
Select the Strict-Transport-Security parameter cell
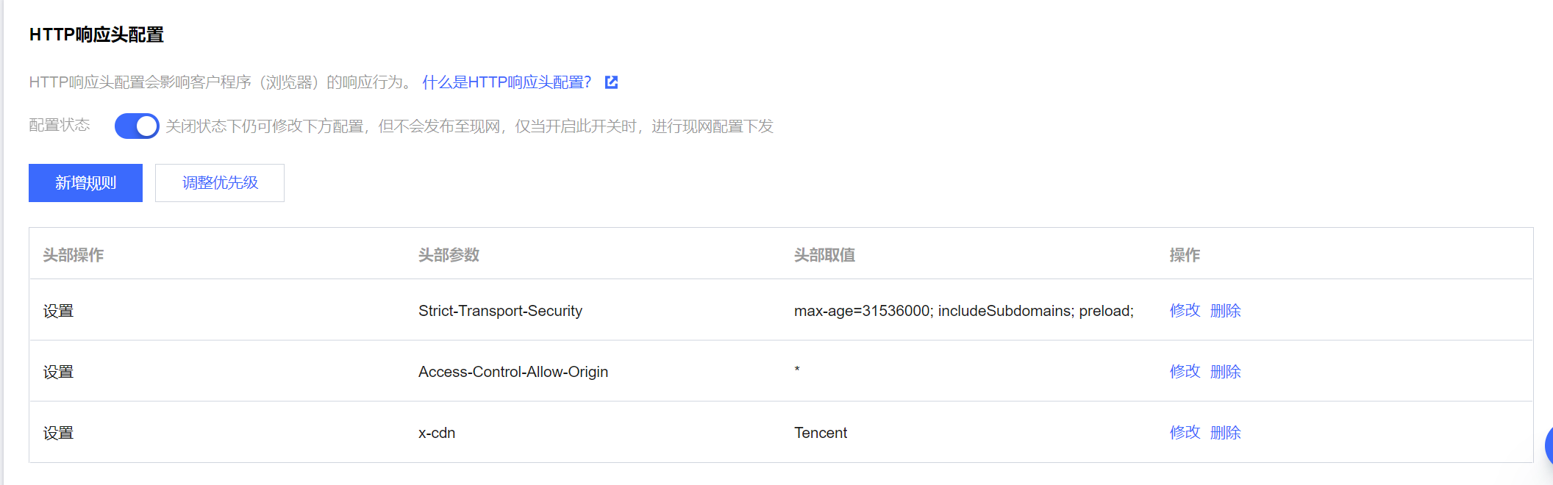500,311
